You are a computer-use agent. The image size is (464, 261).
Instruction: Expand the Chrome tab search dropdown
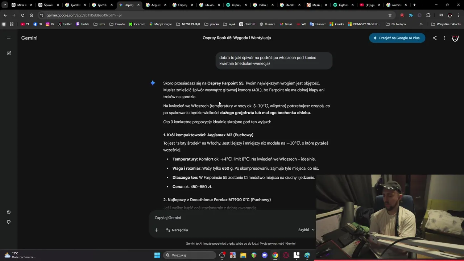pos(5,5)
